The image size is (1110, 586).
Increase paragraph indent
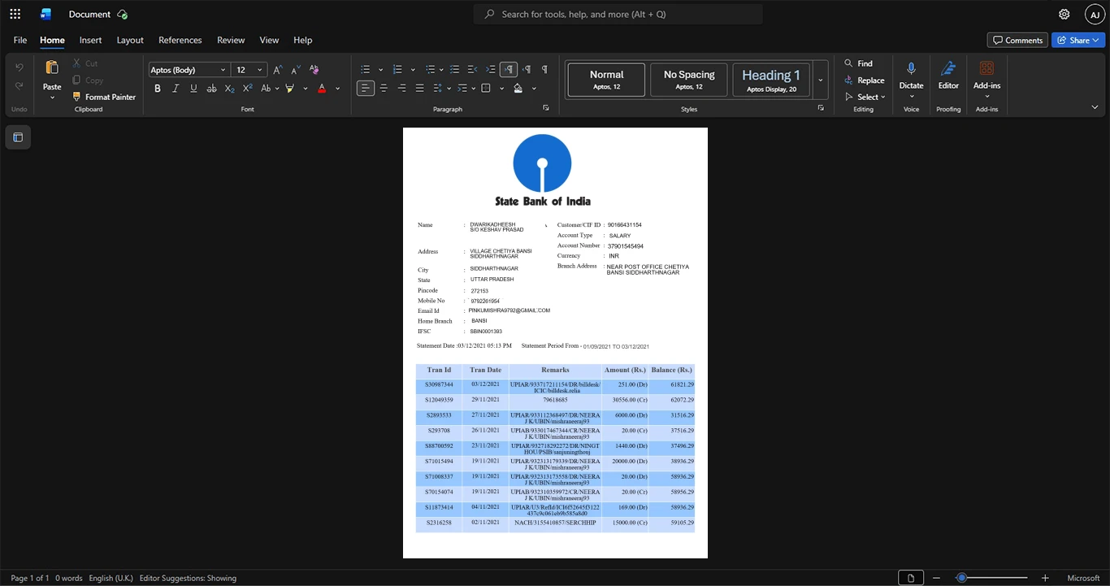(491, 70)
